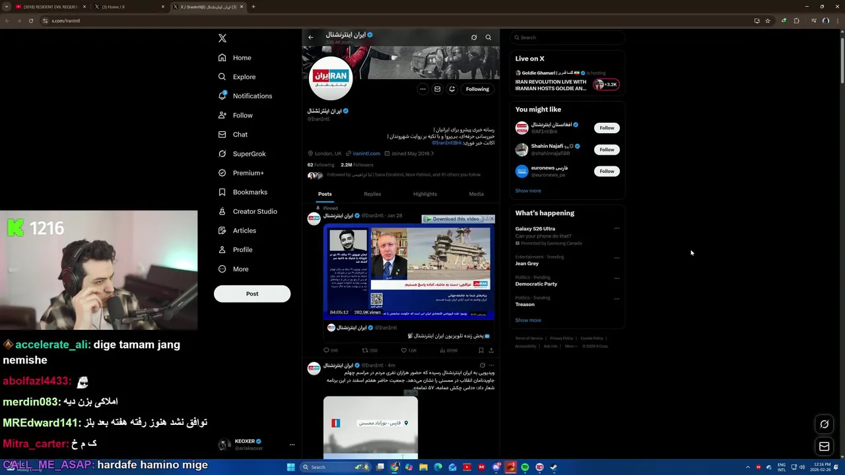Search posts on this profile via the magnifier icon
Viewport: 845px width, 475px height.
(x=489, y=37)
